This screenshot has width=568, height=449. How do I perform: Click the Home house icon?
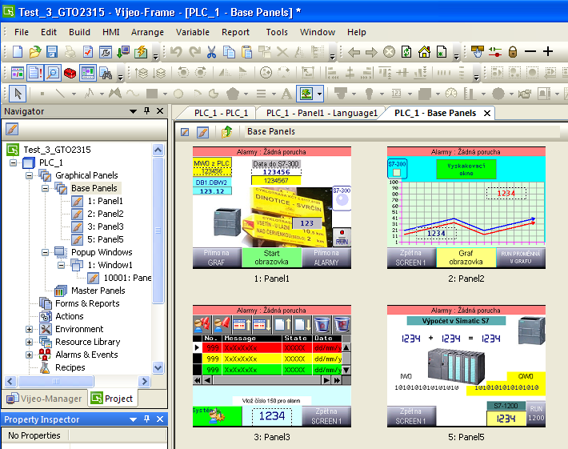[x=424, y=52]
